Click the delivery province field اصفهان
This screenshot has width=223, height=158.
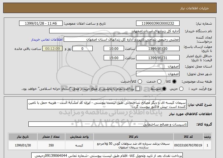[x=158, y=66]
